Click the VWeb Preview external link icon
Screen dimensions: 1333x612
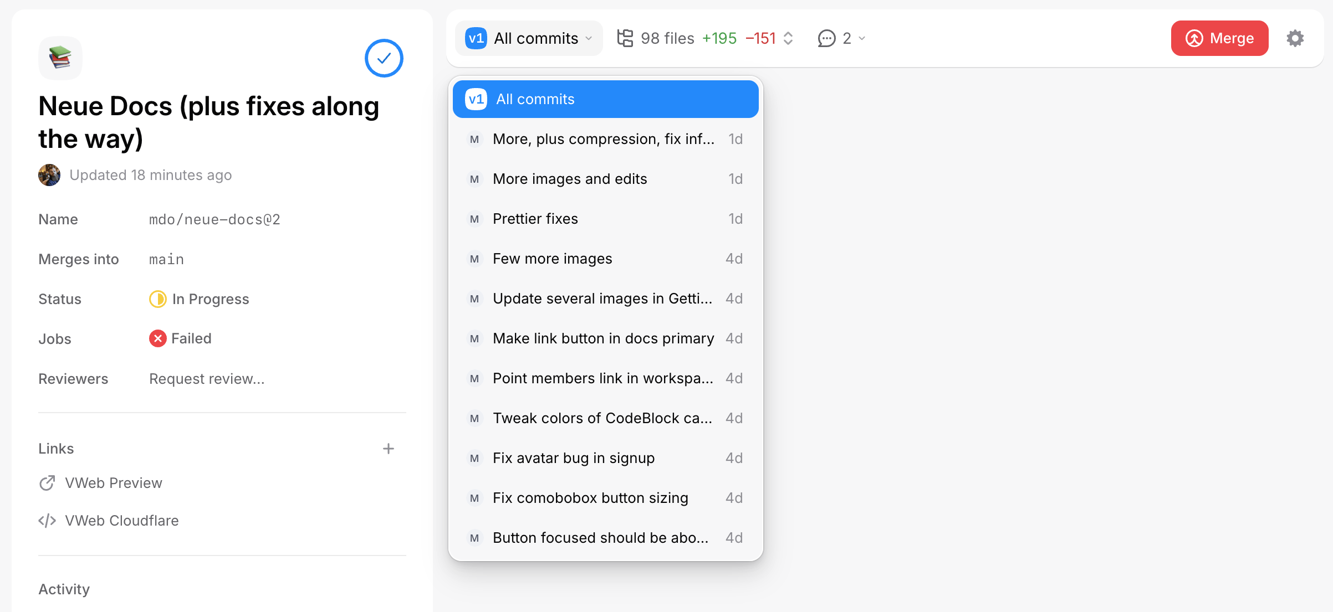tap(47, 483)
